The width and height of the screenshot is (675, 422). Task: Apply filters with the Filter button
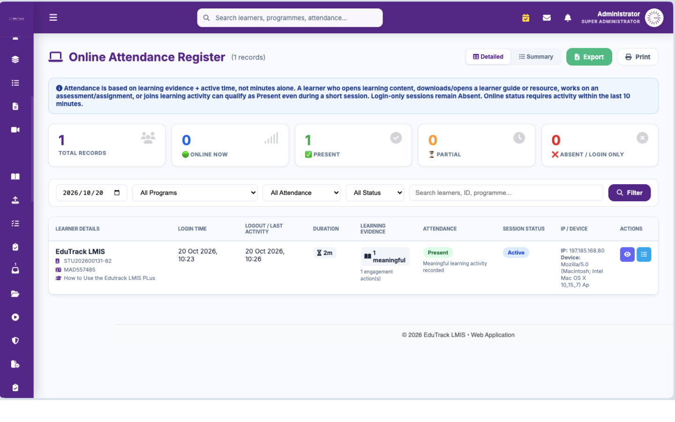[630, 193]
